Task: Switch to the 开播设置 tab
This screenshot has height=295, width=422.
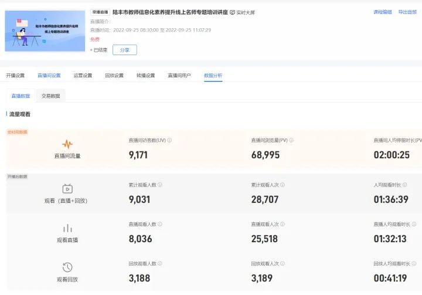Action: (16, 76)
